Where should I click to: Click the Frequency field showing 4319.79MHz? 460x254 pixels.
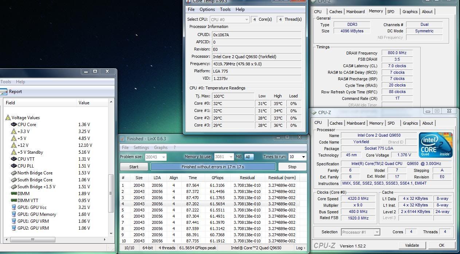coord(257,64)
